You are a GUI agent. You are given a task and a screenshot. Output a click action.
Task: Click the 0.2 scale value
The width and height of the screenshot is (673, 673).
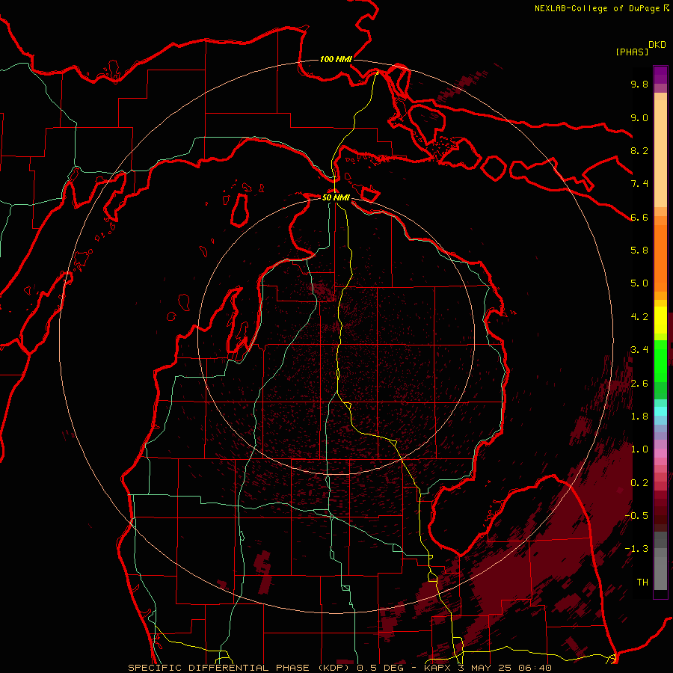(x=639, y=483)
